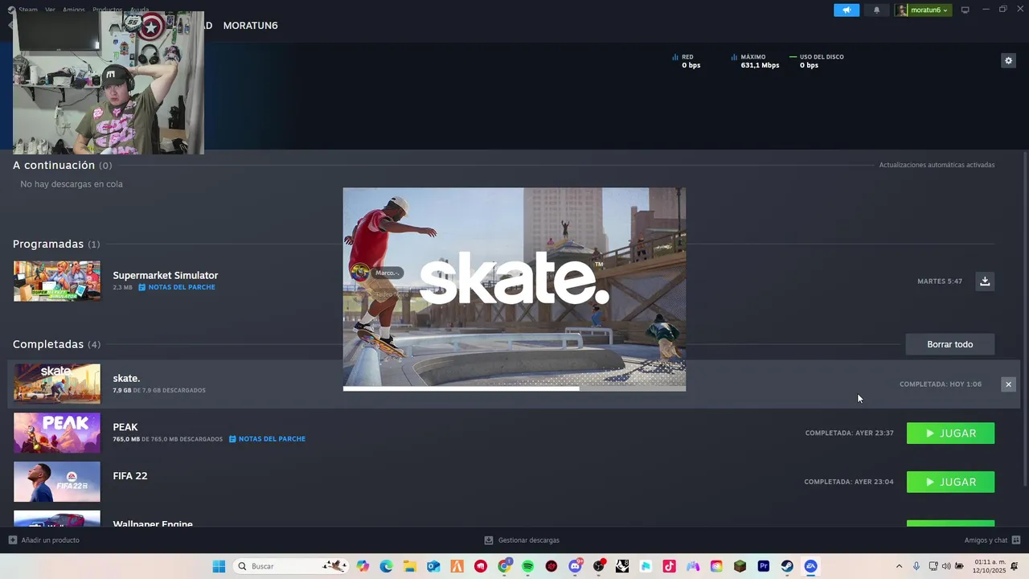Open Supermarket Simulator NOTAS DEL PARCHE link
This screenshot has height=579, width=1029.
(177, 287)
